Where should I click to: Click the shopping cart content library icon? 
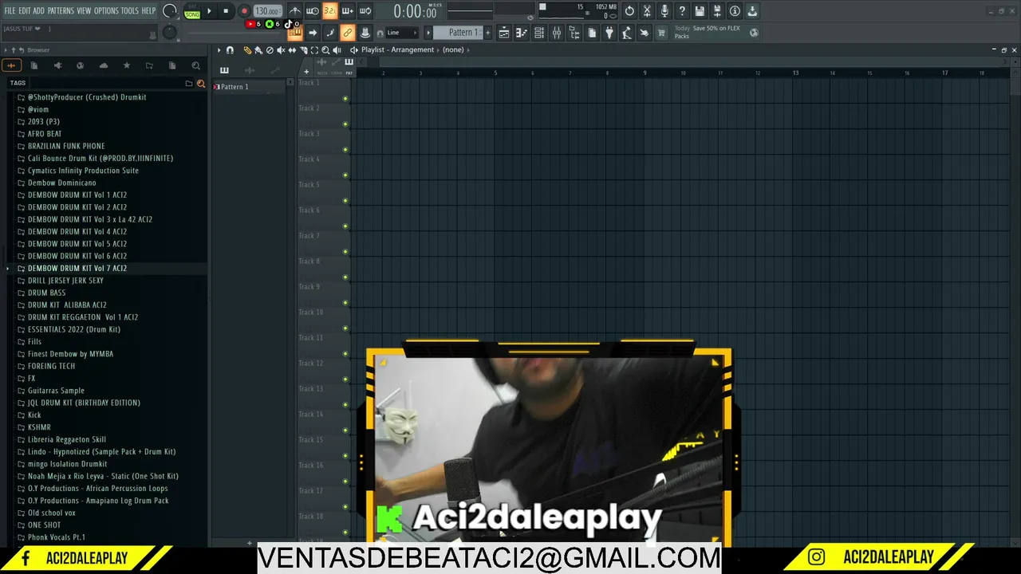tap(661, 33)
